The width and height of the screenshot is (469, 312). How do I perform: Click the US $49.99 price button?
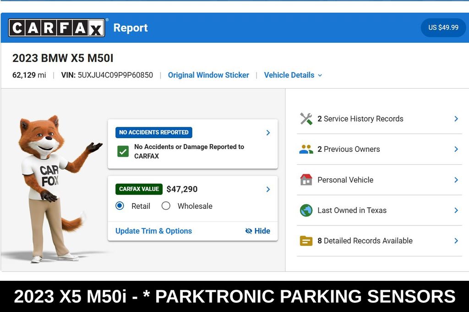click(443, 28)
